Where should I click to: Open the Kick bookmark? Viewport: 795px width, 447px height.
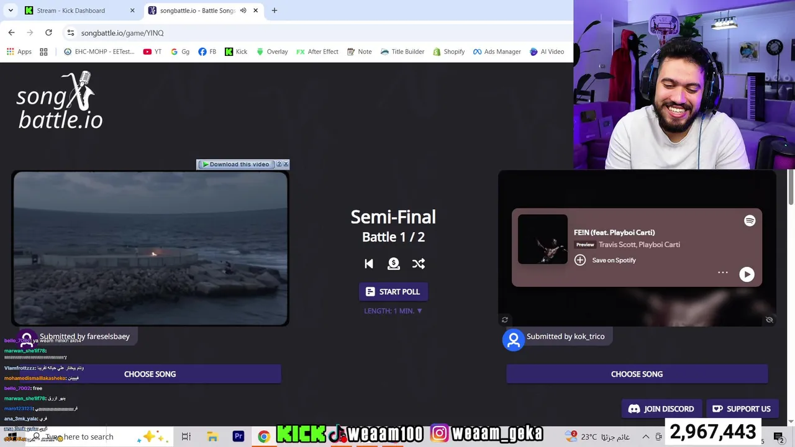coord(236,52)
